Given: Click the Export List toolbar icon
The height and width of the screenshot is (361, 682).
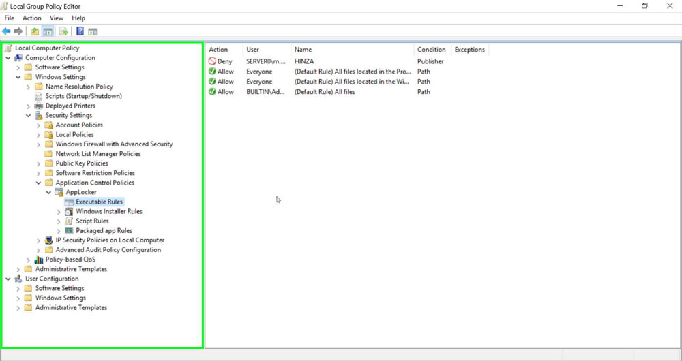Looking at the screenshot, I should point(63,31).
